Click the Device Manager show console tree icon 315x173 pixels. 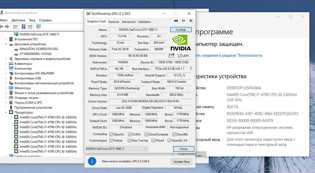point(15,26)
